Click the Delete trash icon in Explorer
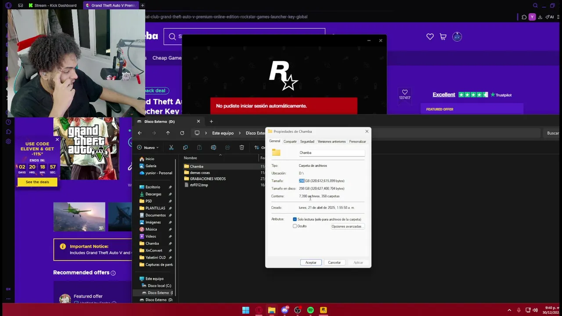This screenshot has width=562, height=316. (x=241, y=147)
